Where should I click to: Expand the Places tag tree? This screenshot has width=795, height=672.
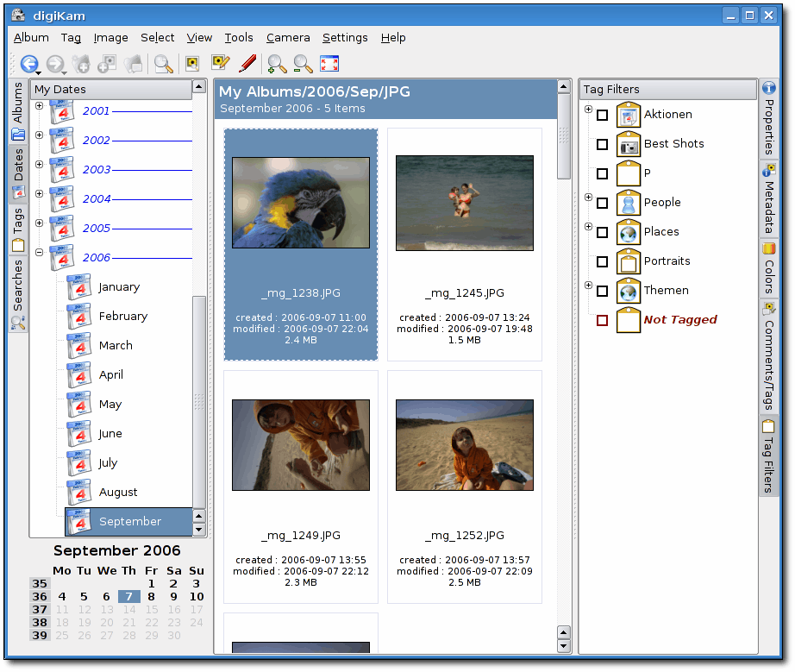coord(588,226)
